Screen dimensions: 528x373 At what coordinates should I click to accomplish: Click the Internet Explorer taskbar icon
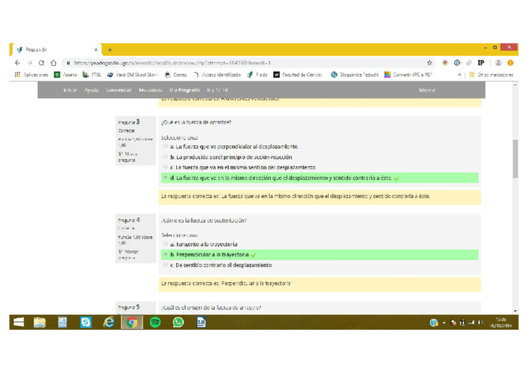click(x=109, y=322)
